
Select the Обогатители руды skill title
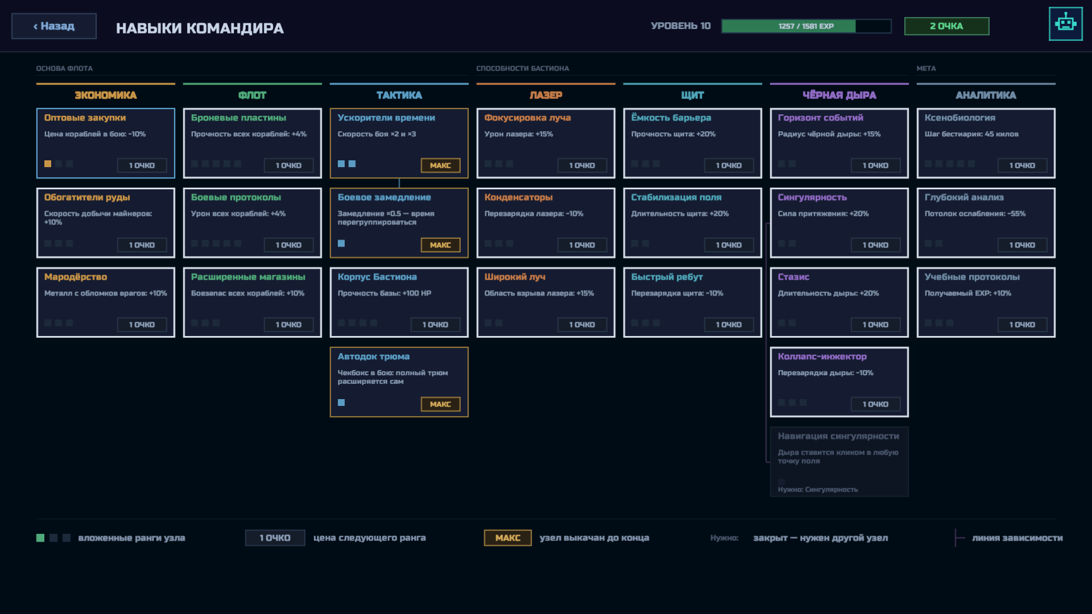87,197
